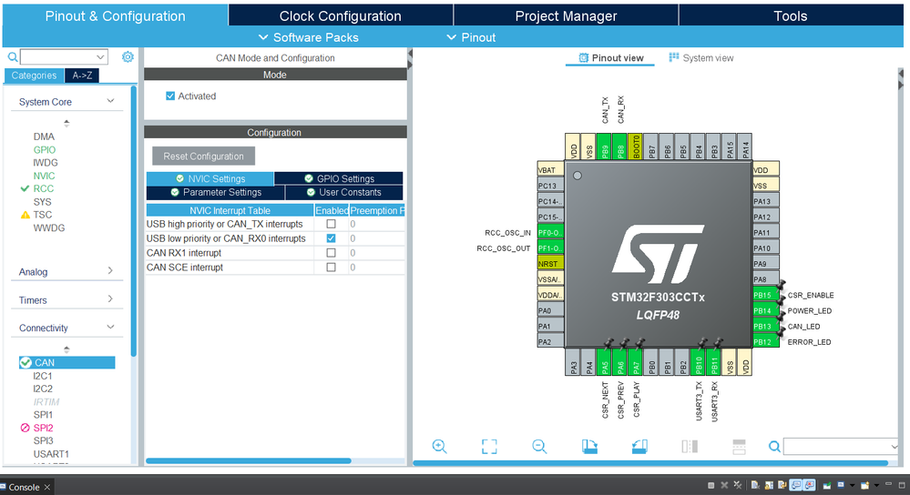Select the PB9 CAN_TX pin
The height and width of the screenshot is (495, 910).
[604, 146]
